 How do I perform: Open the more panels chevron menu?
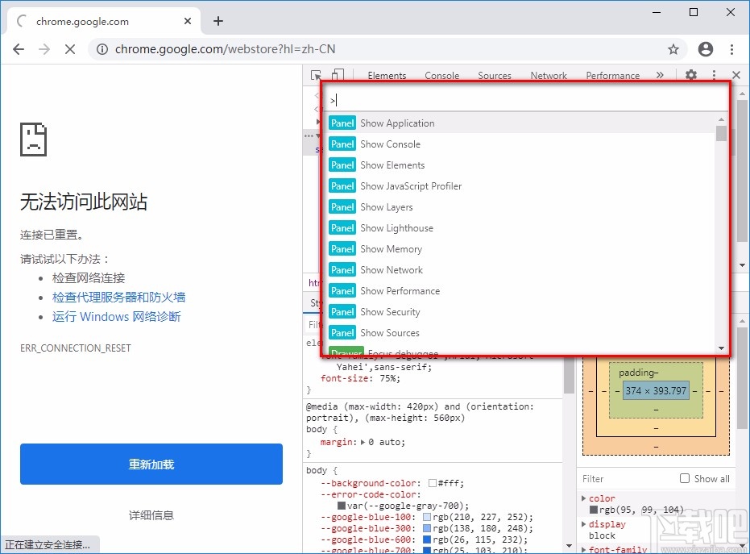[x=660, y=74]
